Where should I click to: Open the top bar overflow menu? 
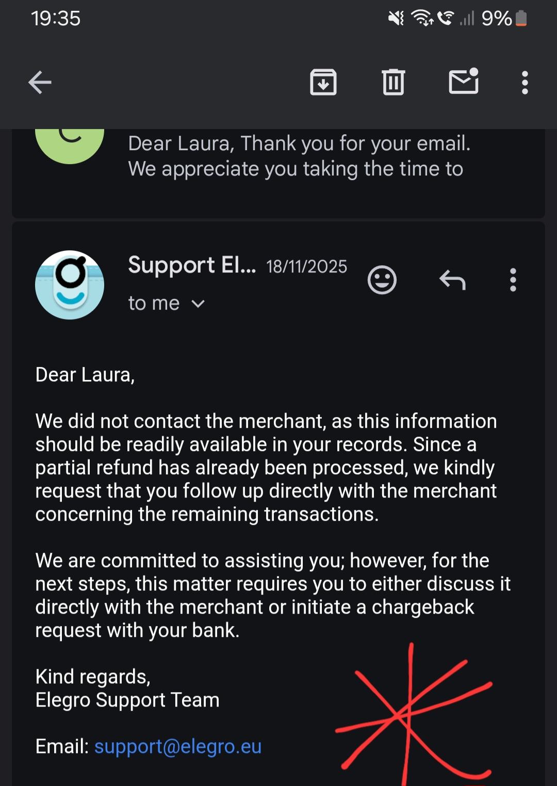[x=525, y=83]
